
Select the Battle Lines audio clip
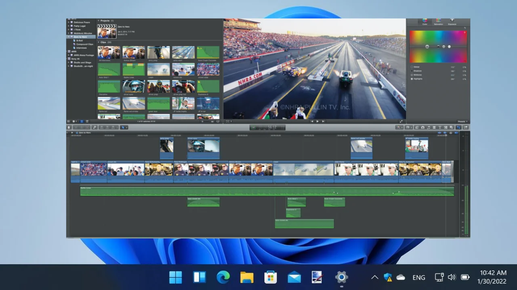coord(134,69)
